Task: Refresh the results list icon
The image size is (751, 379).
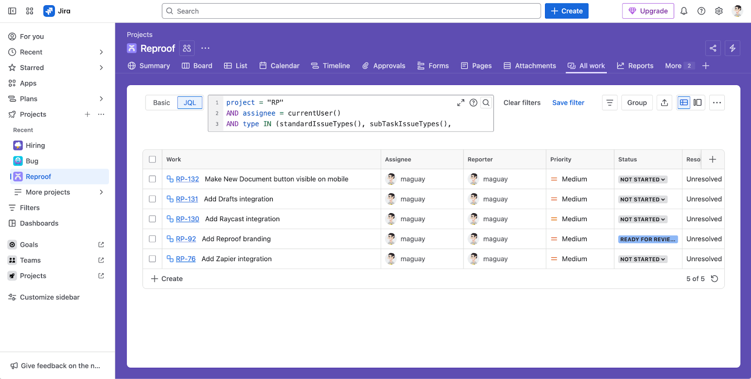Action: click(714, 278)
